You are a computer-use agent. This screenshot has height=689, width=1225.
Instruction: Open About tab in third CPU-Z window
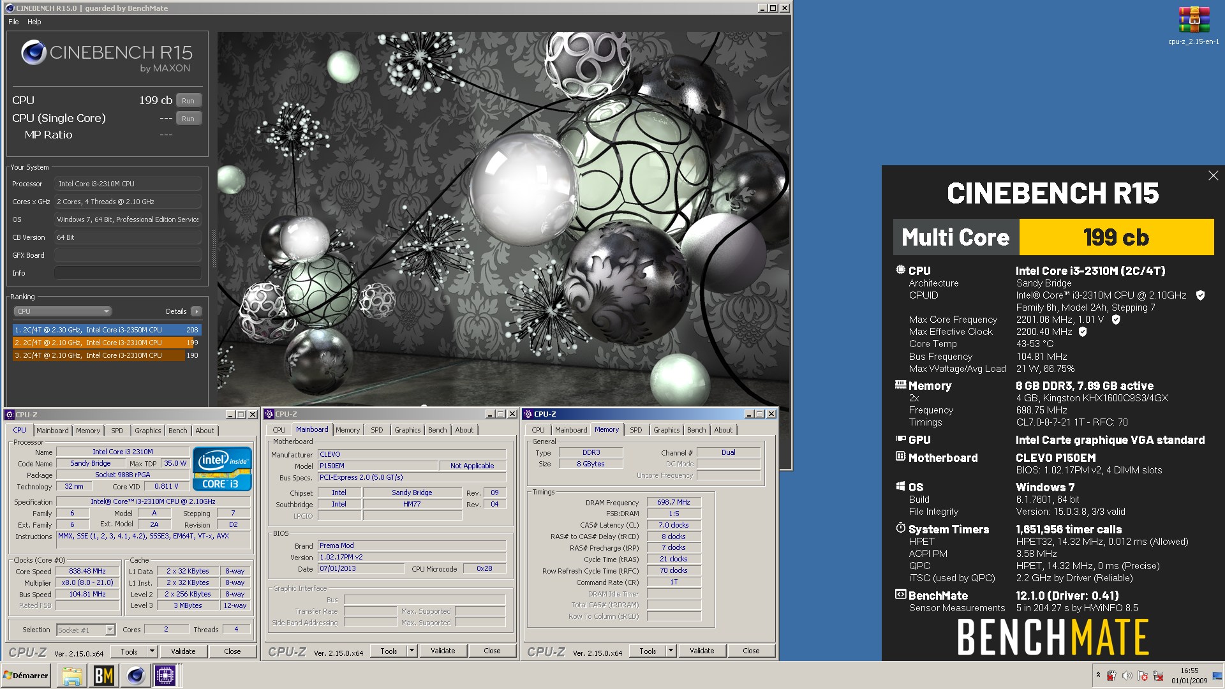click(724, 430)
